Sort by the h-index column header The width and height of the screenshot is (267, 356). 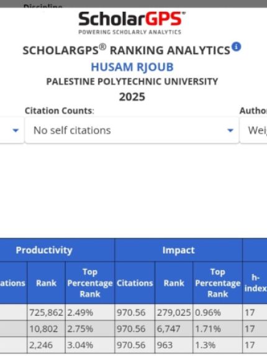coord(255,283)
